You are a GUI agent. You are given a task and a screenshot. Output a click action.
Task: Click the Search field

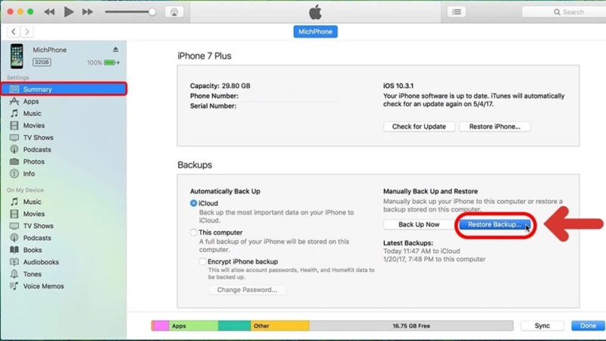pos(573,12)
